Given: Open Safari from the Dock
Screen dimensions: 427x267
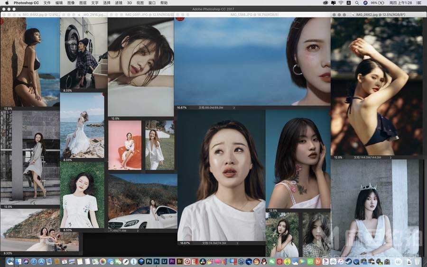Looking at the screenshot, I should pos(34,262).
